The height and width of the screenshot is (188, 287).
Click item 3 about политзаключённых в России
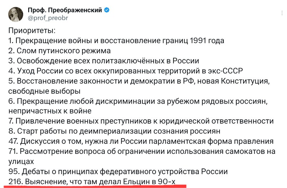point(104,61)
